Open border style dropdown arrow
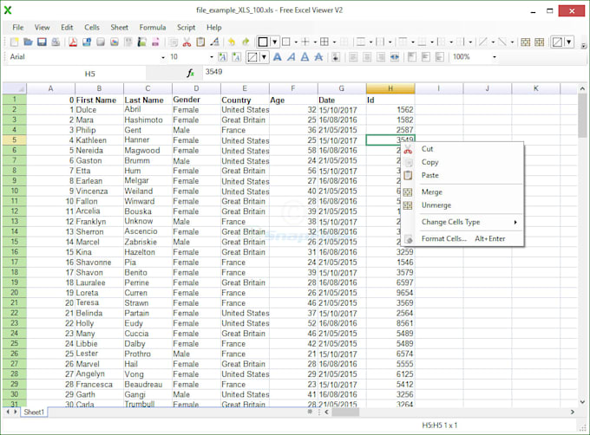 tap(275, 42)
